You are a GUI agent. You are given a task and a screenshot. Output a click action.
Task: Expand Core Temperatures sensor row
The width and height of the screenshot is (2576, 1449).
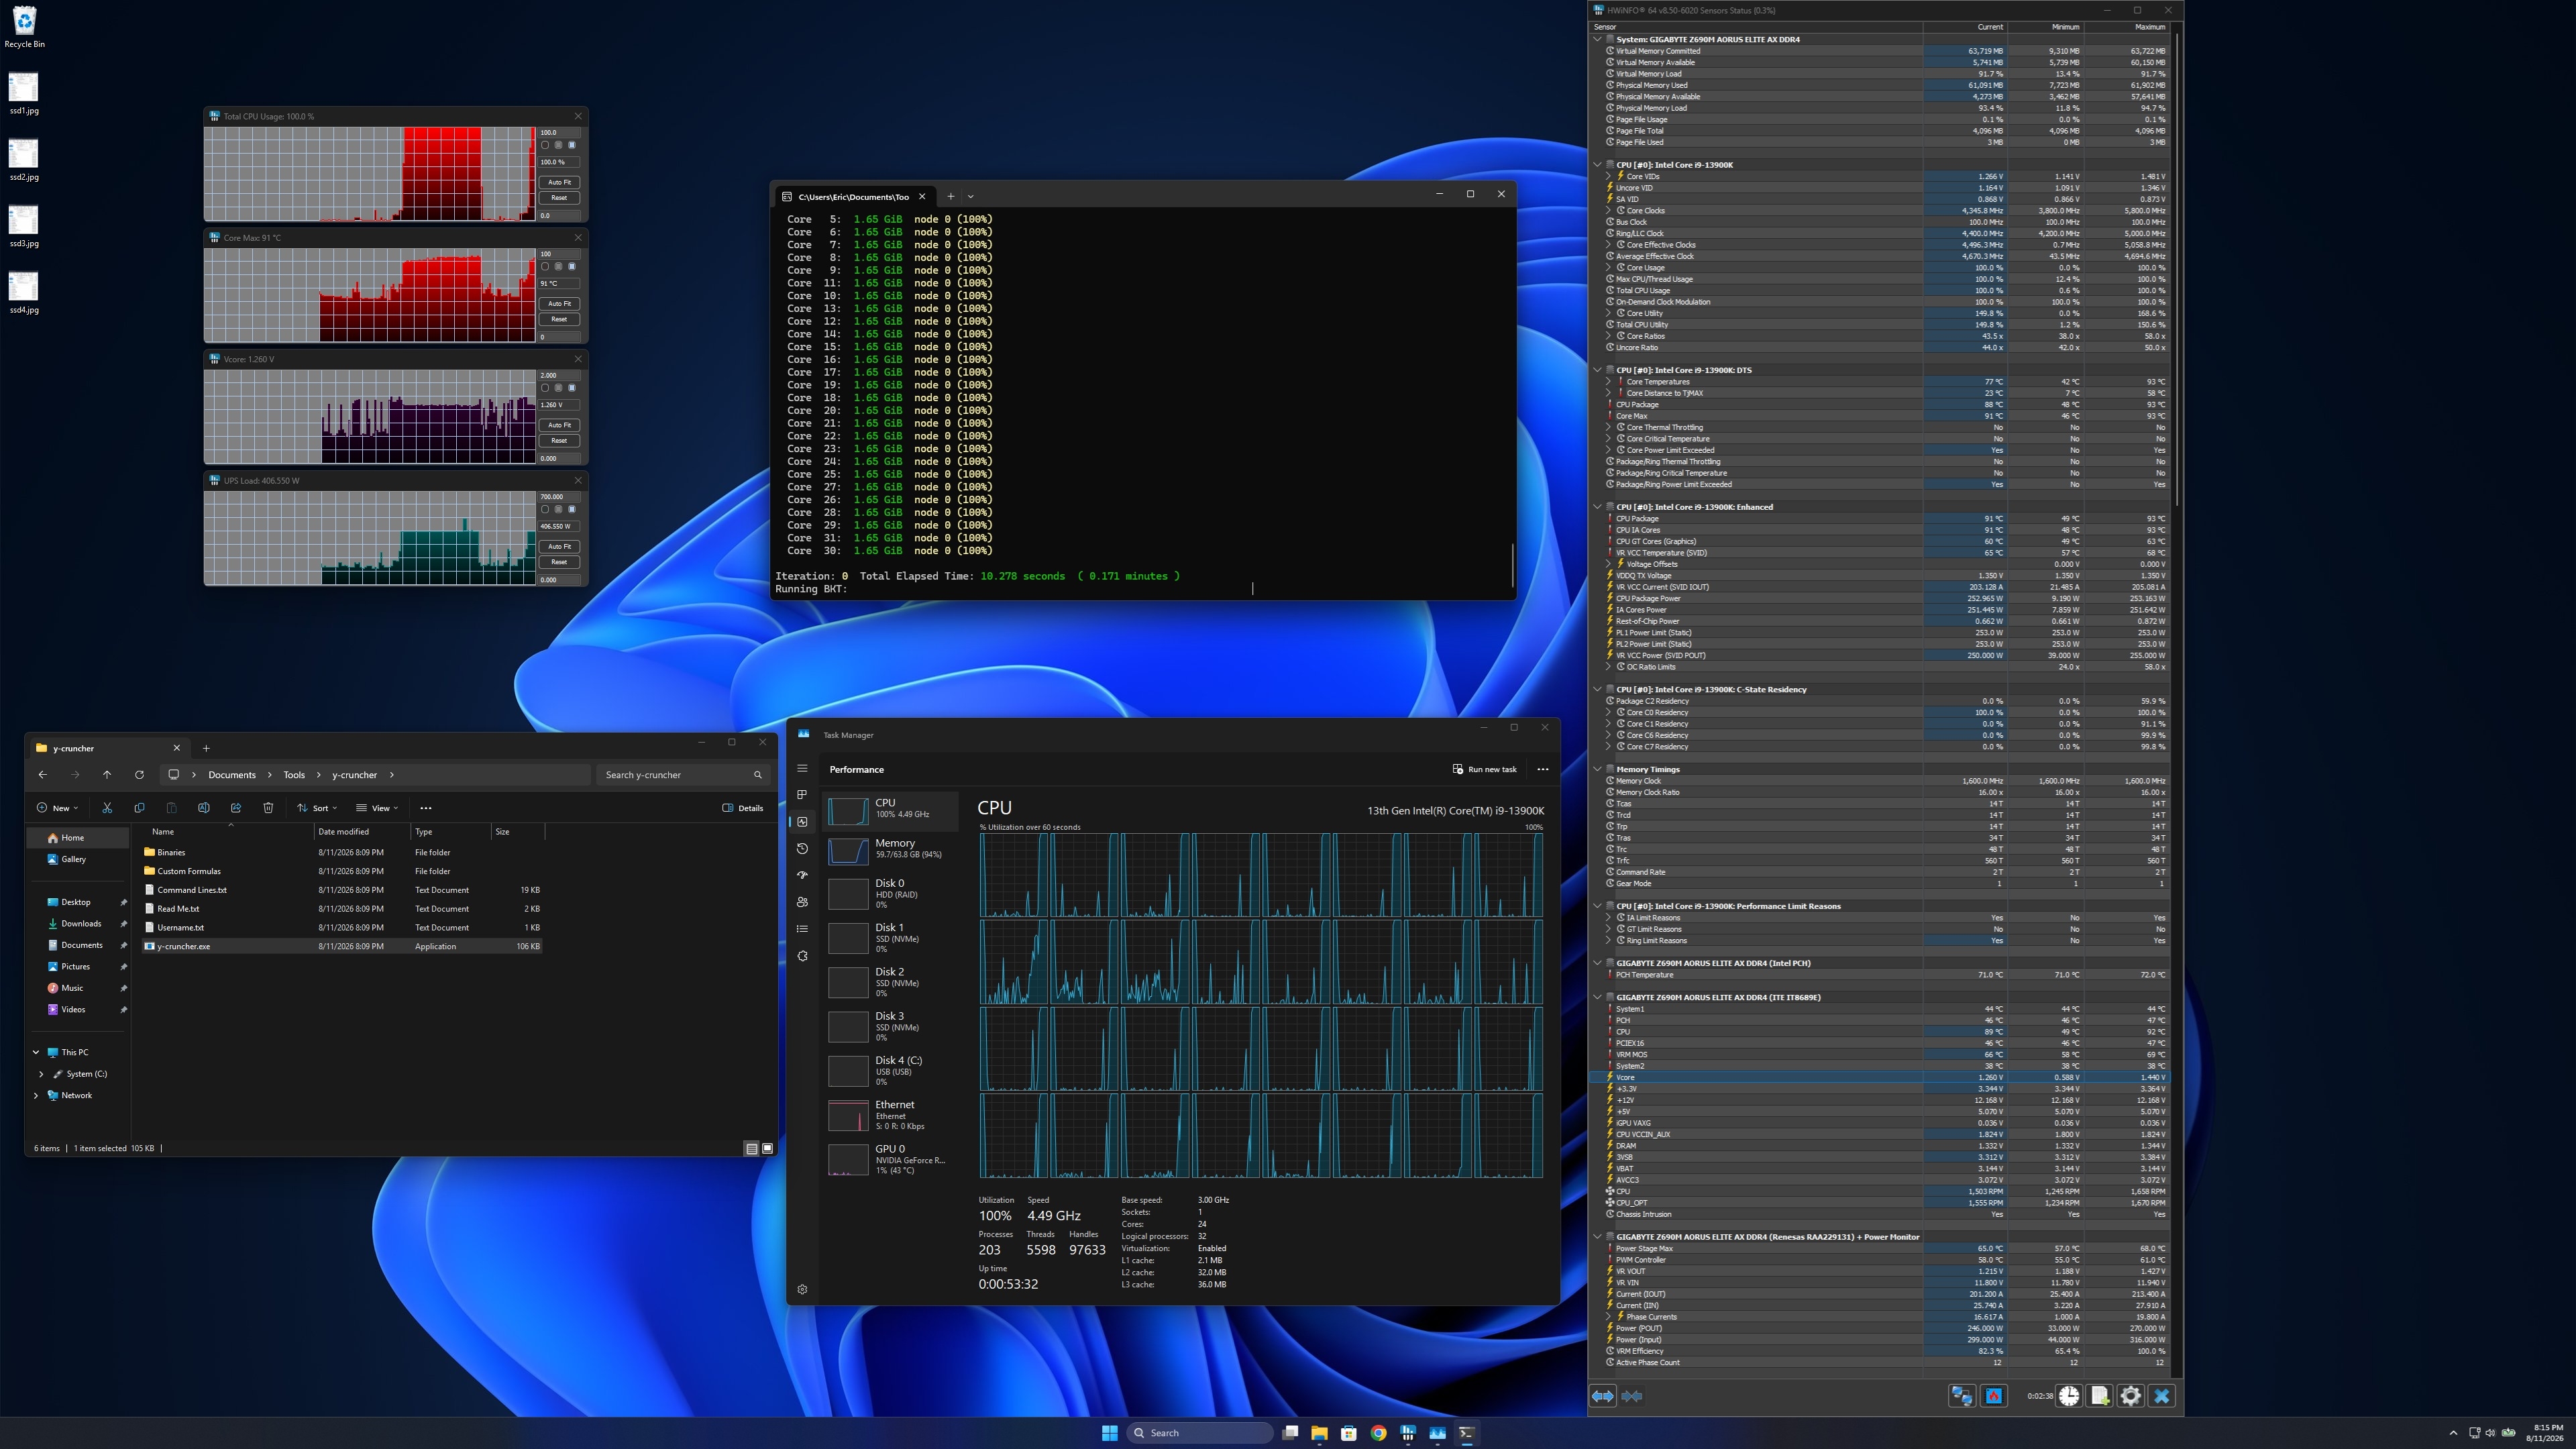[1609, 381]
